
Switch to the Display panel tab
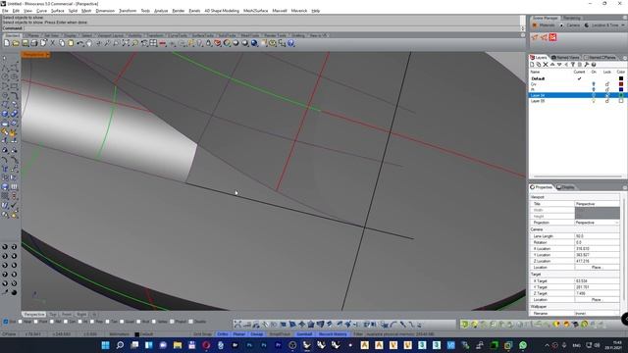pos(565,187)
